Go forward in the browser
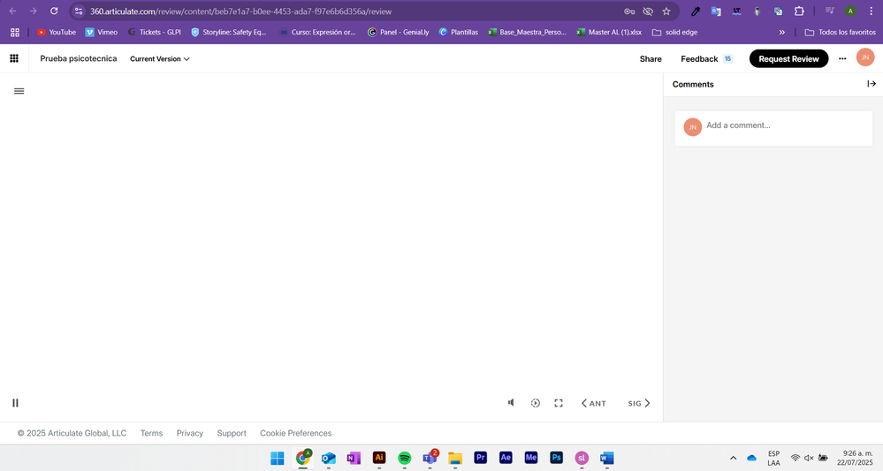Viewport: 883px width, 471px height. (34, 11)
